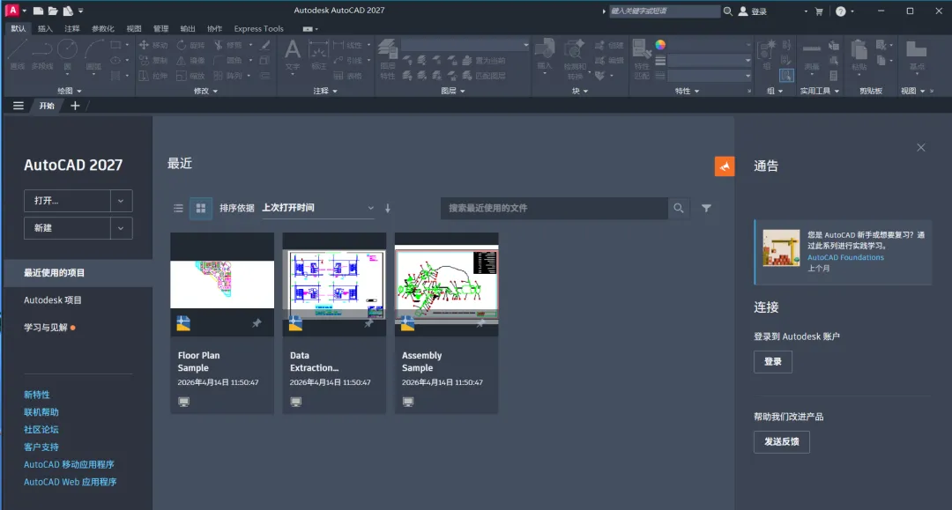Viewport: 952px width, 510px height.
Task: Select the Polyline tool
Action: (42, 55)
